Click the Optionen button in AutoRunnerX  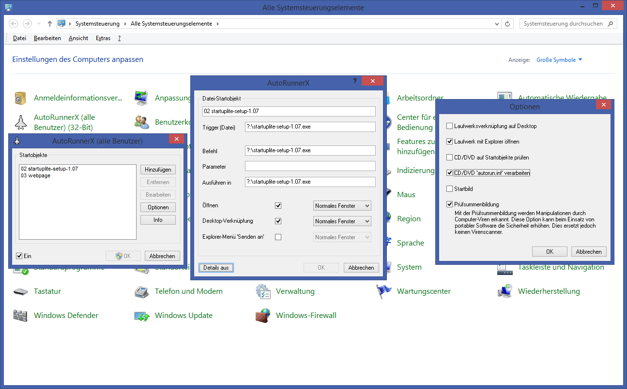point(158,207)
